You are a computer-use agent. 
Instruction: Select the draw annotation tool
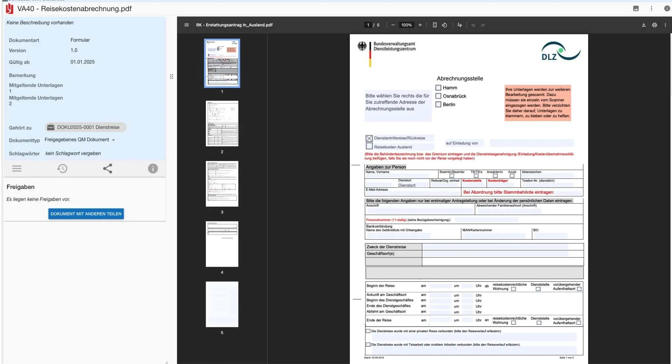(459, 25)
